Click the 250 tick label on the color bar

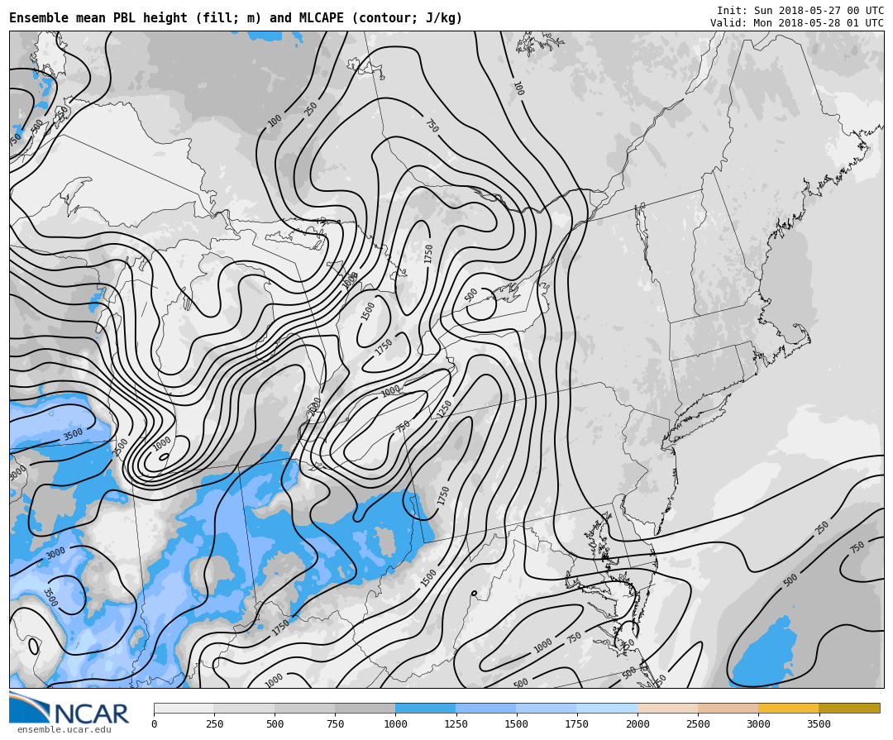tap(214, 724)
